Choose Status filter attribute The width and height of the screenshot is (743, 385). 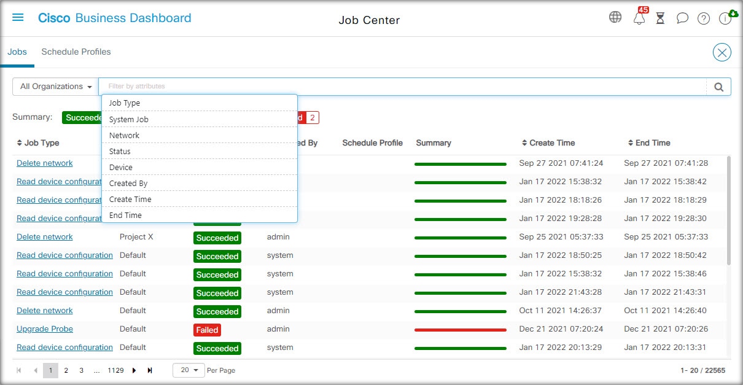pyautogui.click(x=200, y=151)
